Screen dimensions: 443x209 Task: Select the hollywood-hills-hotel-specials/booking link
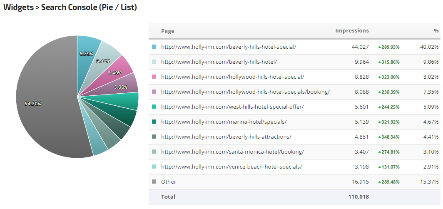click(245, 92)
